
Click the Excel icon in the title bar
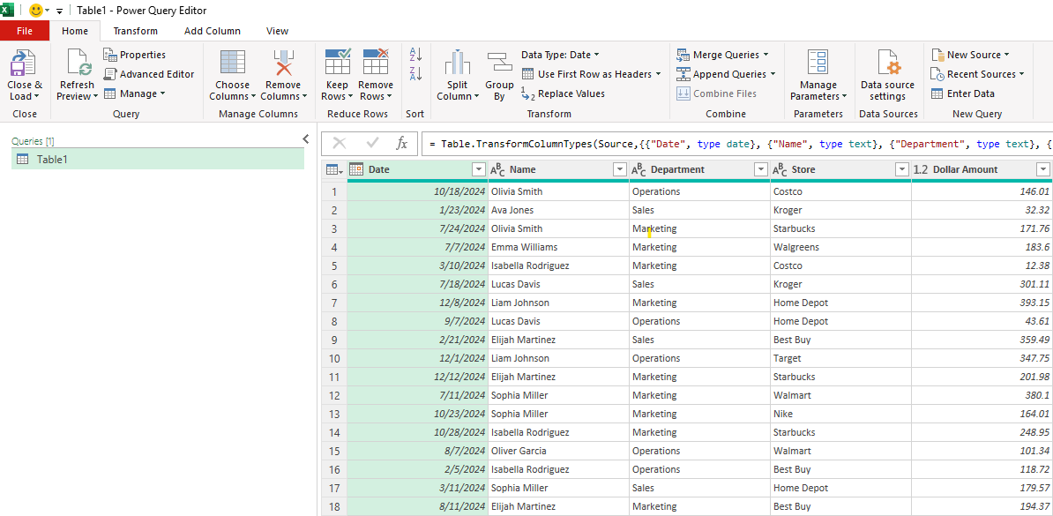point(7,10)
